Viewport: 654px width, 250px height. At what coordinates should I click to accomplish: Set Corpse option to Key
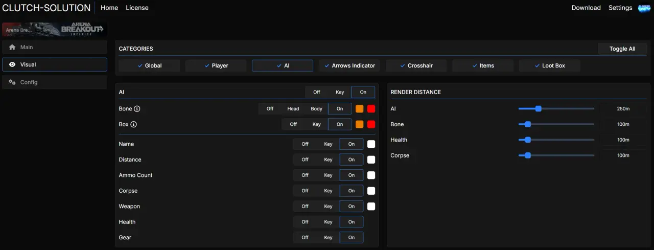(x=329, y=191)
